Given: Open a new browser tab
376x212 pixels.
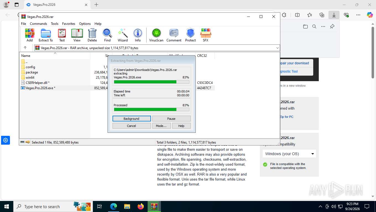Looking at the screenshot, I should [96, 5].
